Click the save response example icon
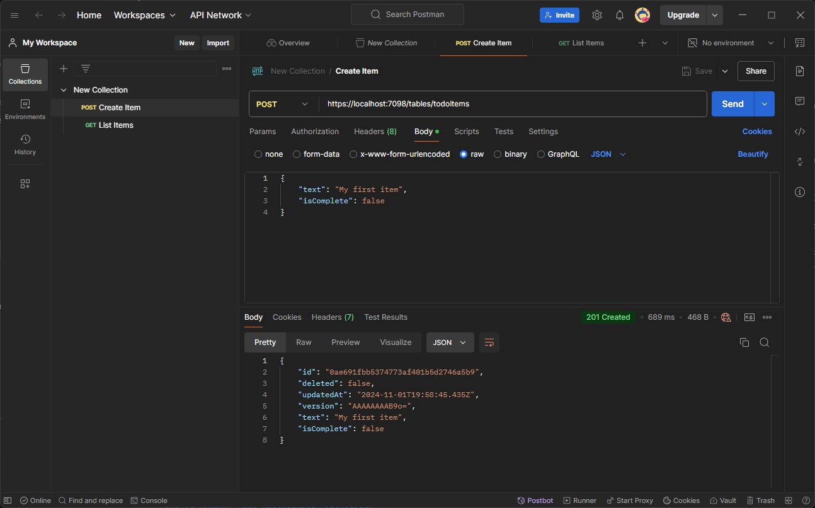 click(749, 317)
